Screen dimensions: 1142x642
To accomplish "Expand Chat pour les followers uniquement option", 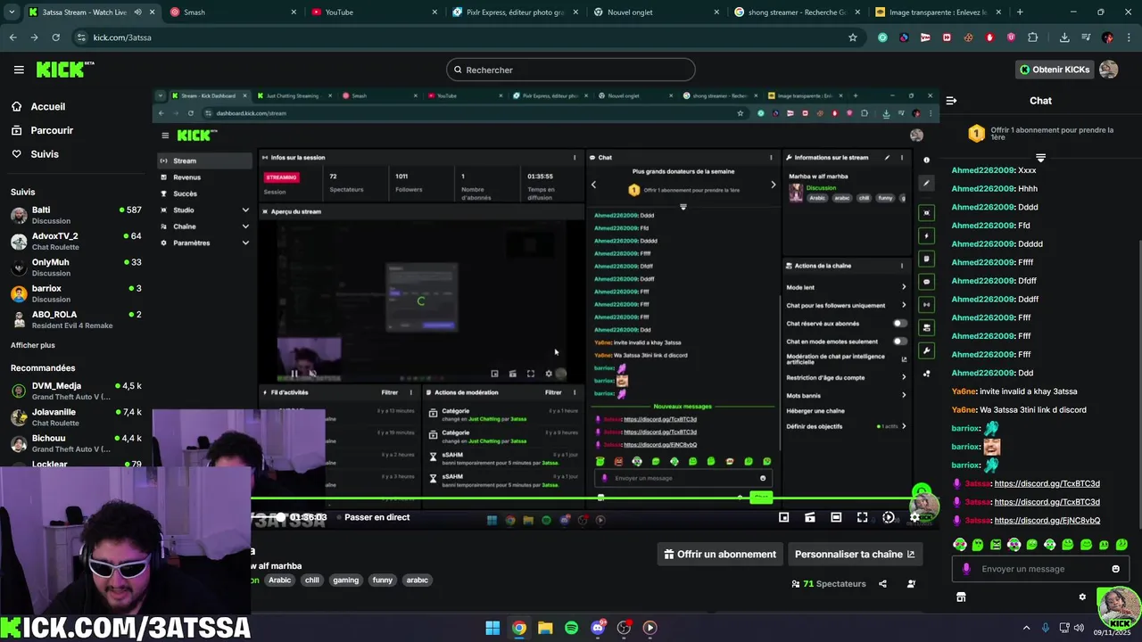I will click(846, 305).
